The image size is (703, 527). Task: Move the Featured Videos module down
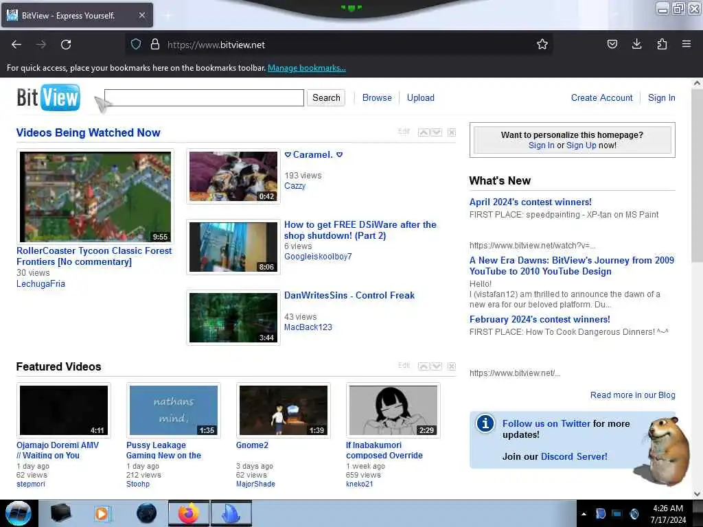click(x=436, y=366)
